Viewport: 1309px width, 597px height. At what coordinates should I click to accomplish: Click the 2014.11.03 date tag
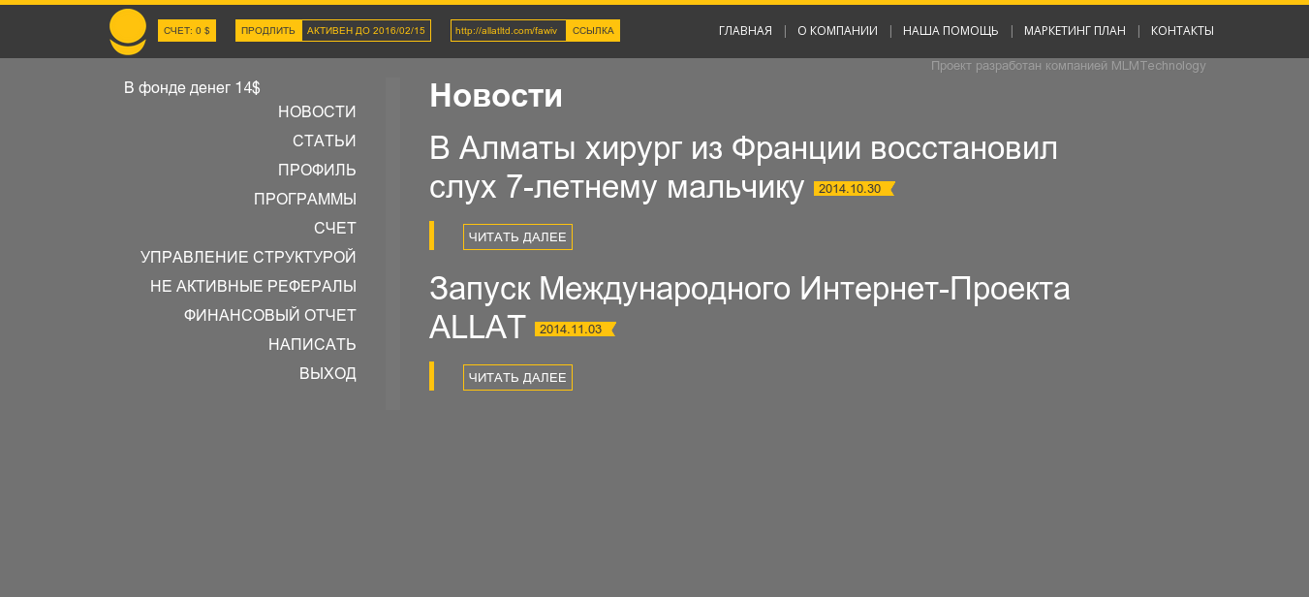pos(575,330)
